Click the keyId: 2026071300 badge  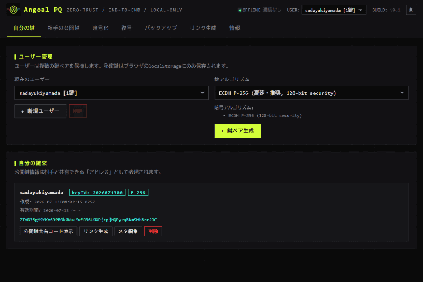(x=97, y=193)
